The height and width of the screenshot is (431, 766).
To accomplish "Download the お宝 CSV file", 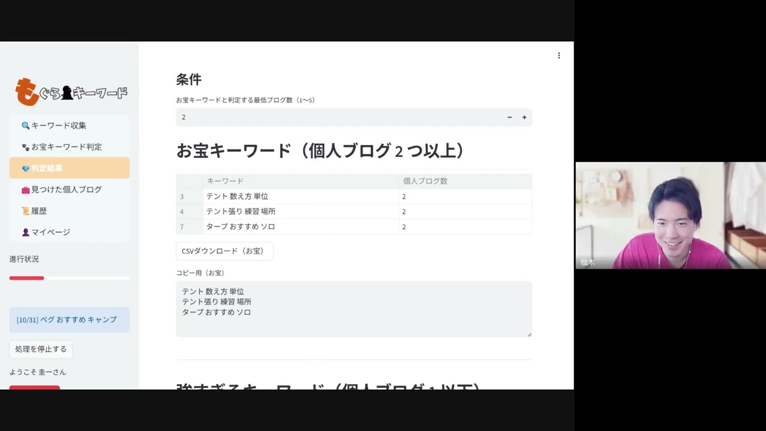I will (224, 251).
